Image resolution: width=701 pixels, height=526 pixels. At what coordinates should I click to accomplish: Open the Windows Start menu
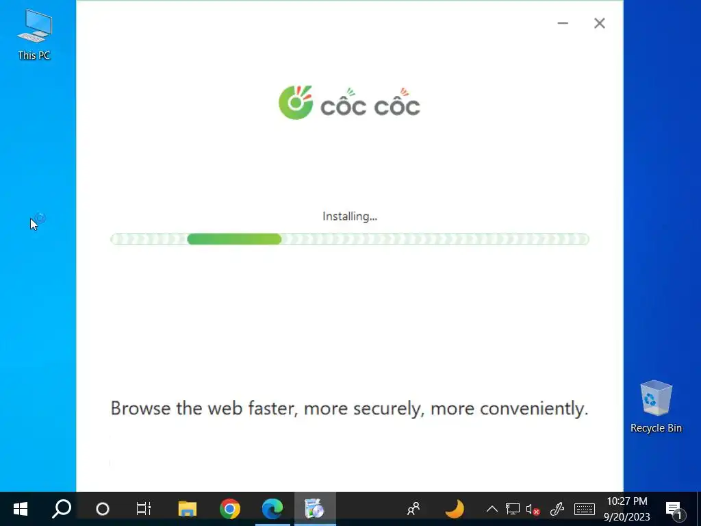(20, 509)
